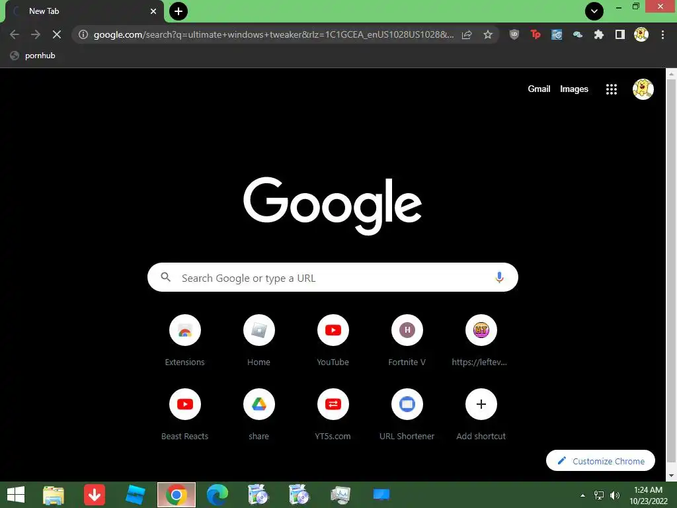Go forward with the forward arrow
This screenshot has height=508, width=677.
(x=36, y=34)
